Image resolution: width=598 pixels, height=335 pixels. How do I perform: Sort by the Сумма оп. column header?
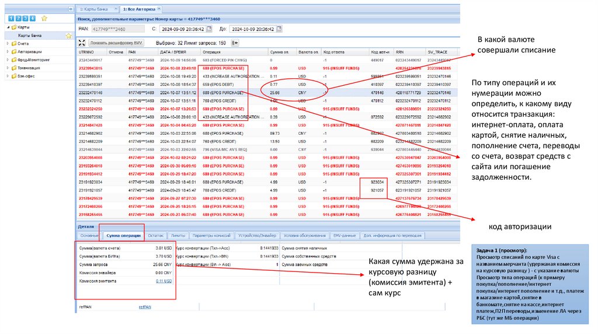tap(282, 52)
